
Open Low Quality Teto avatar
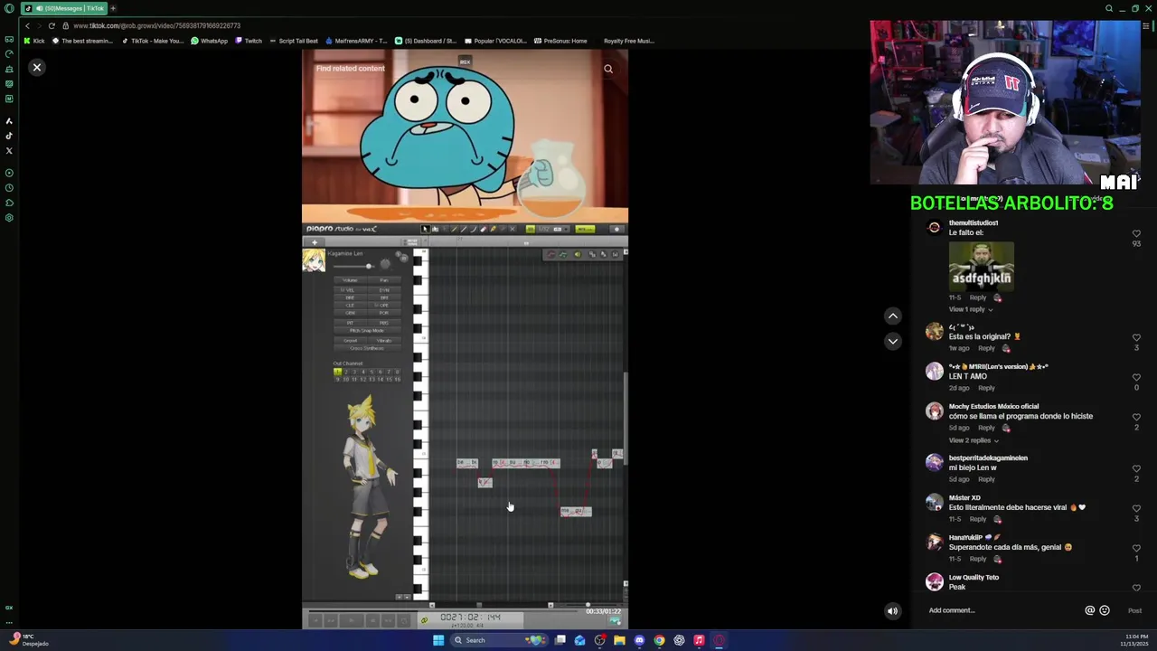(x=934, y=582)
